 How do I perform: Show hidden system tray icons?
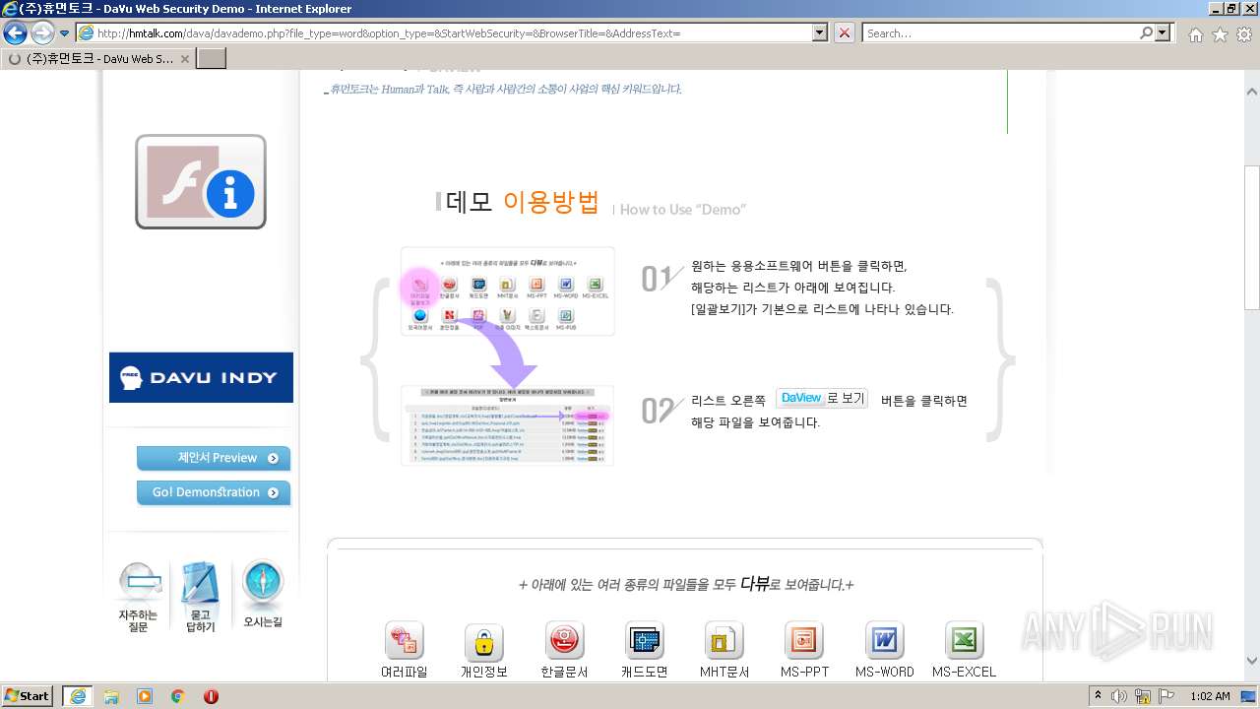[x=1098, y=696]
